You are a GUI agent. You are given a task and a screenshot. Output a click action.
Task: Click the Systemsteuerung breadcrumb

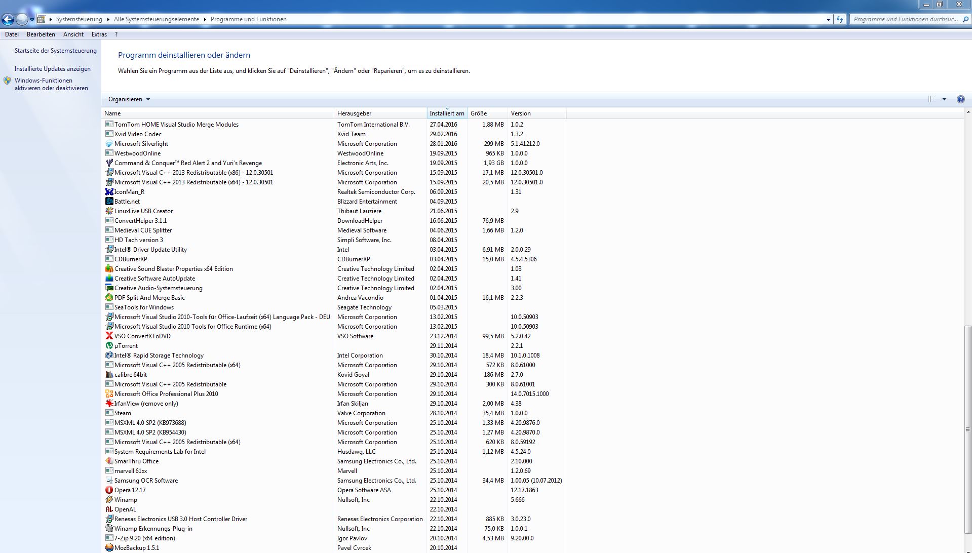coord(79,19)
